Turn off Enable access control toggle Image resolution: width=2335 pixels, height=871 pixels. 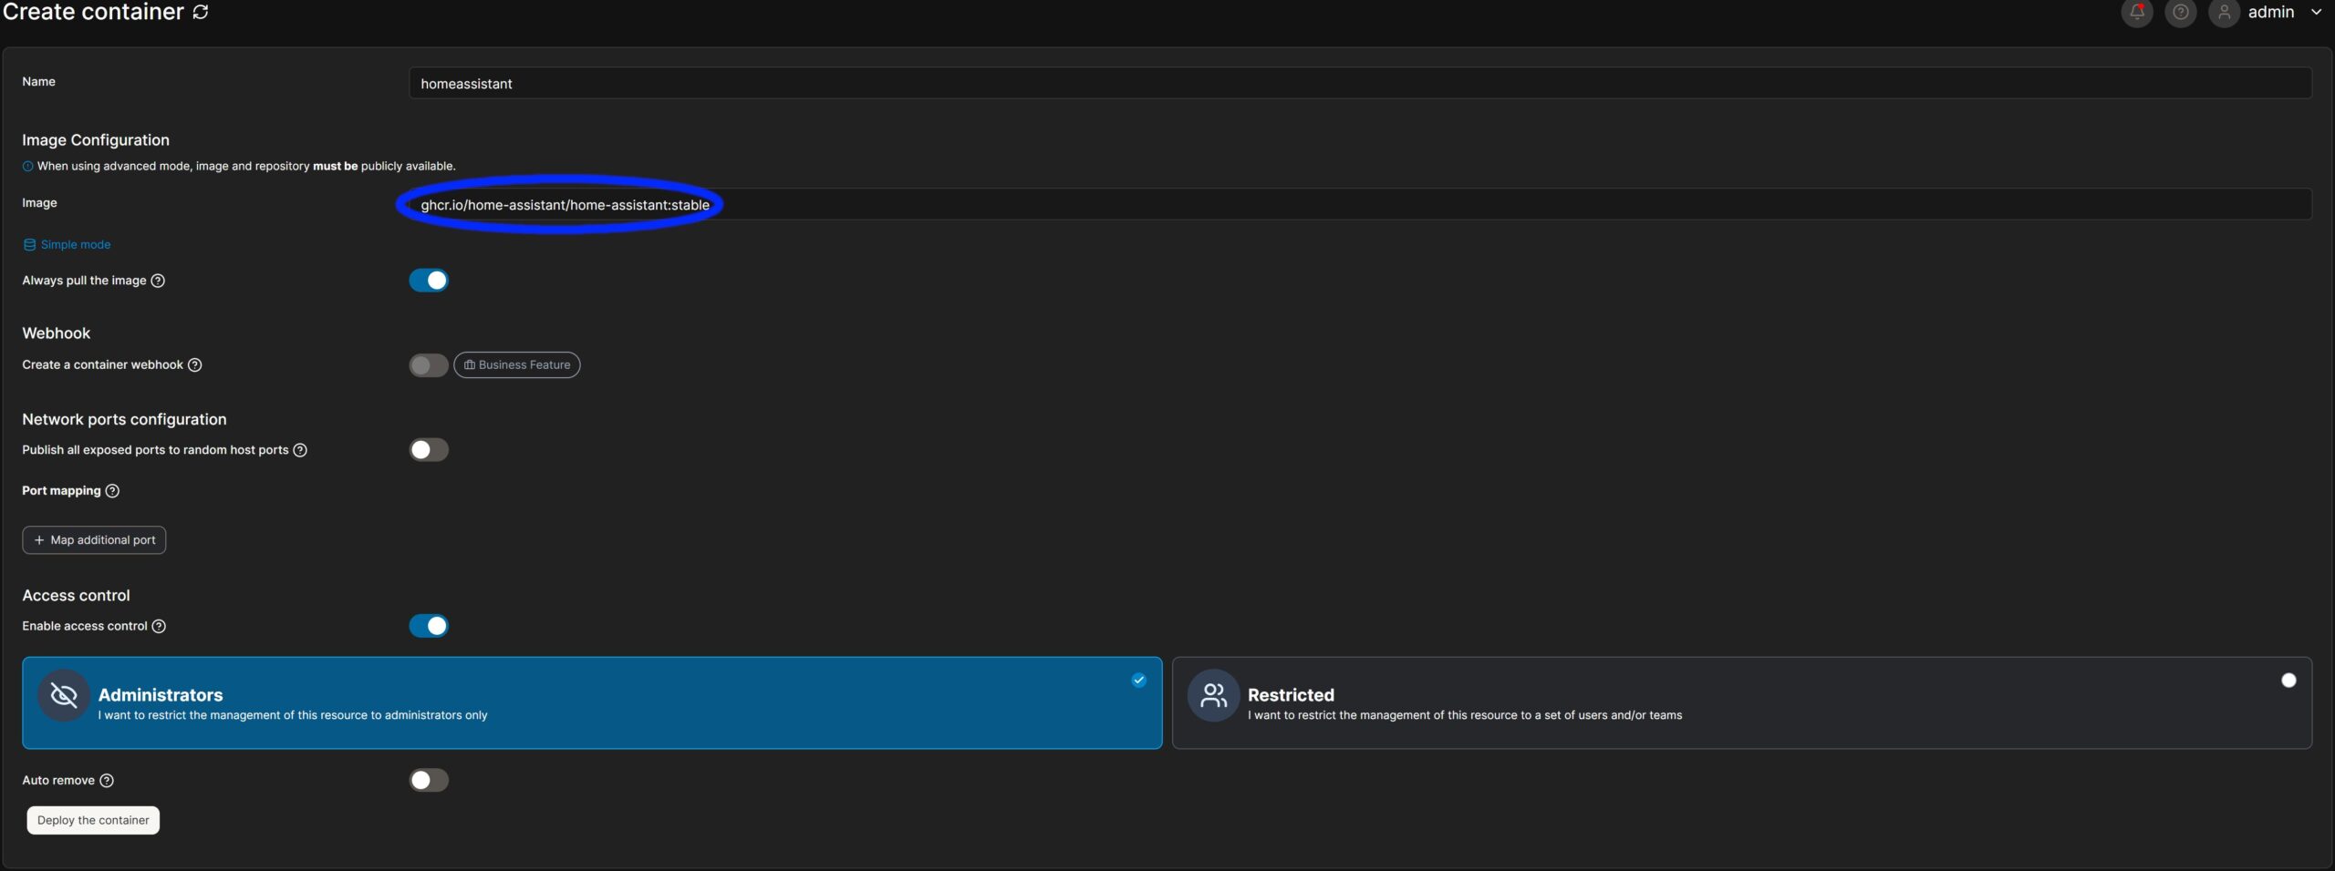[429, 626]
